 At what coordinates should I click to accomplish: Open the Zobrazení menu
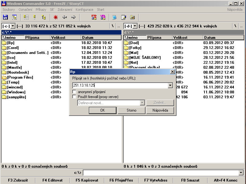(x=65, y=10)
